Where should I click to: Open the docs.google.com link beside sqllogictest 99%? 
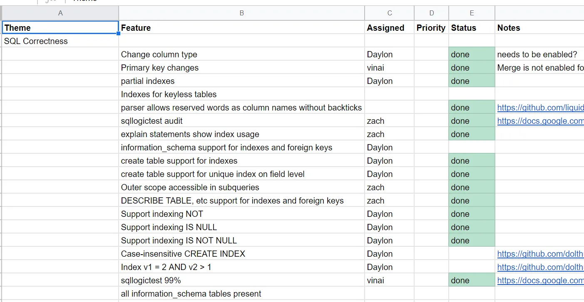coord(540,280)
